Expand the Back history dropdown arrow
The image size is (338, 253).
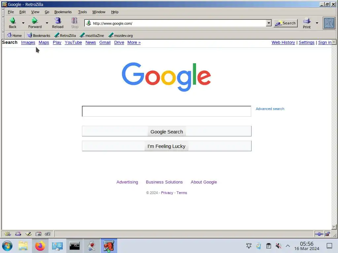(x=23, y=23)
